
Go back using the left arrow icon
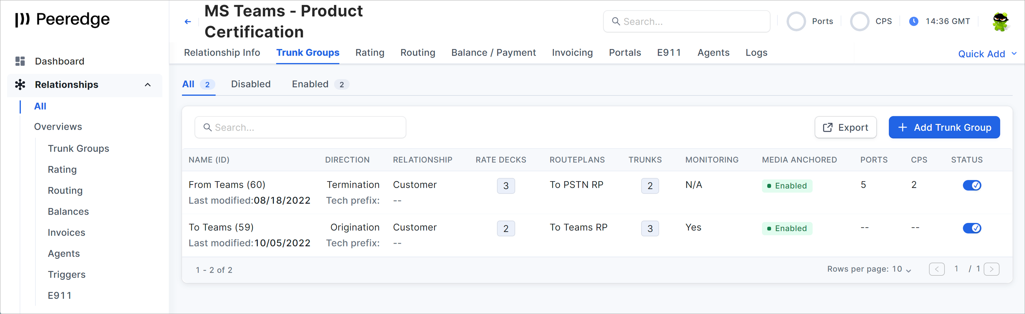coord(188,21)
